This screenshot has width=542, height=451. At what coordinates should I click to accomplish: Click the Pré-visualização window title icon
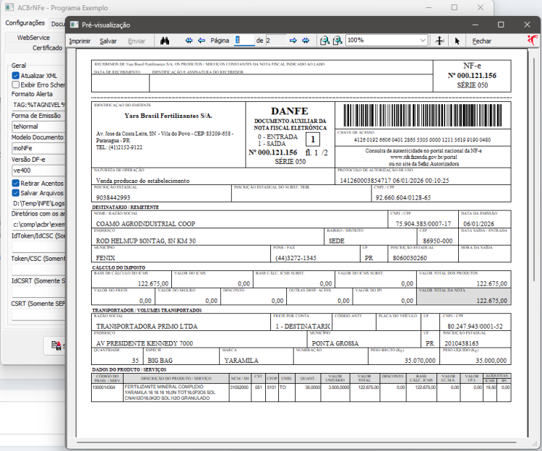(74, 25)
